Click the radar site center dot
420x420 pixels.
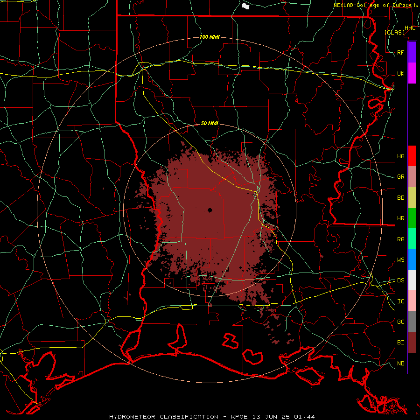coord(210,210)
